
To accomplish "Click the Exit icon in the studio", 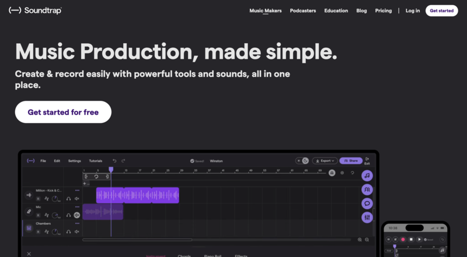I will [367, 161].
